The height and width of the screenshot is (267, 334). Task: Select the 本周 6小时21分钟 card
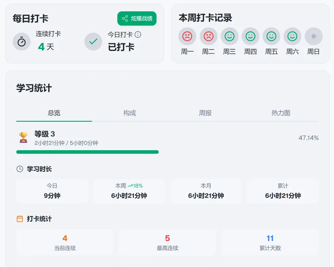click(x=129, y=191)
